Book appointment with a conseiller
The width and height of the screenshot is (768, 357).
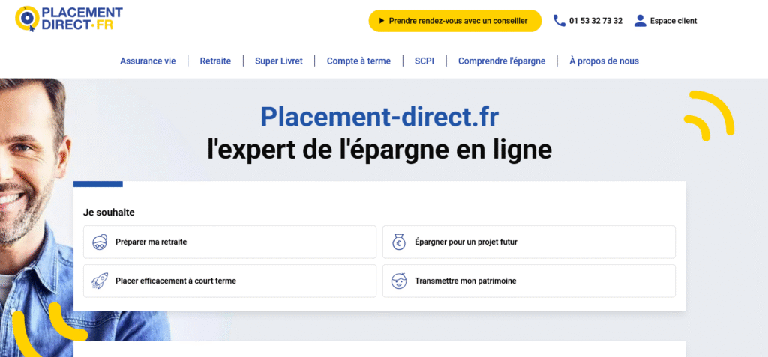[455, 21]
